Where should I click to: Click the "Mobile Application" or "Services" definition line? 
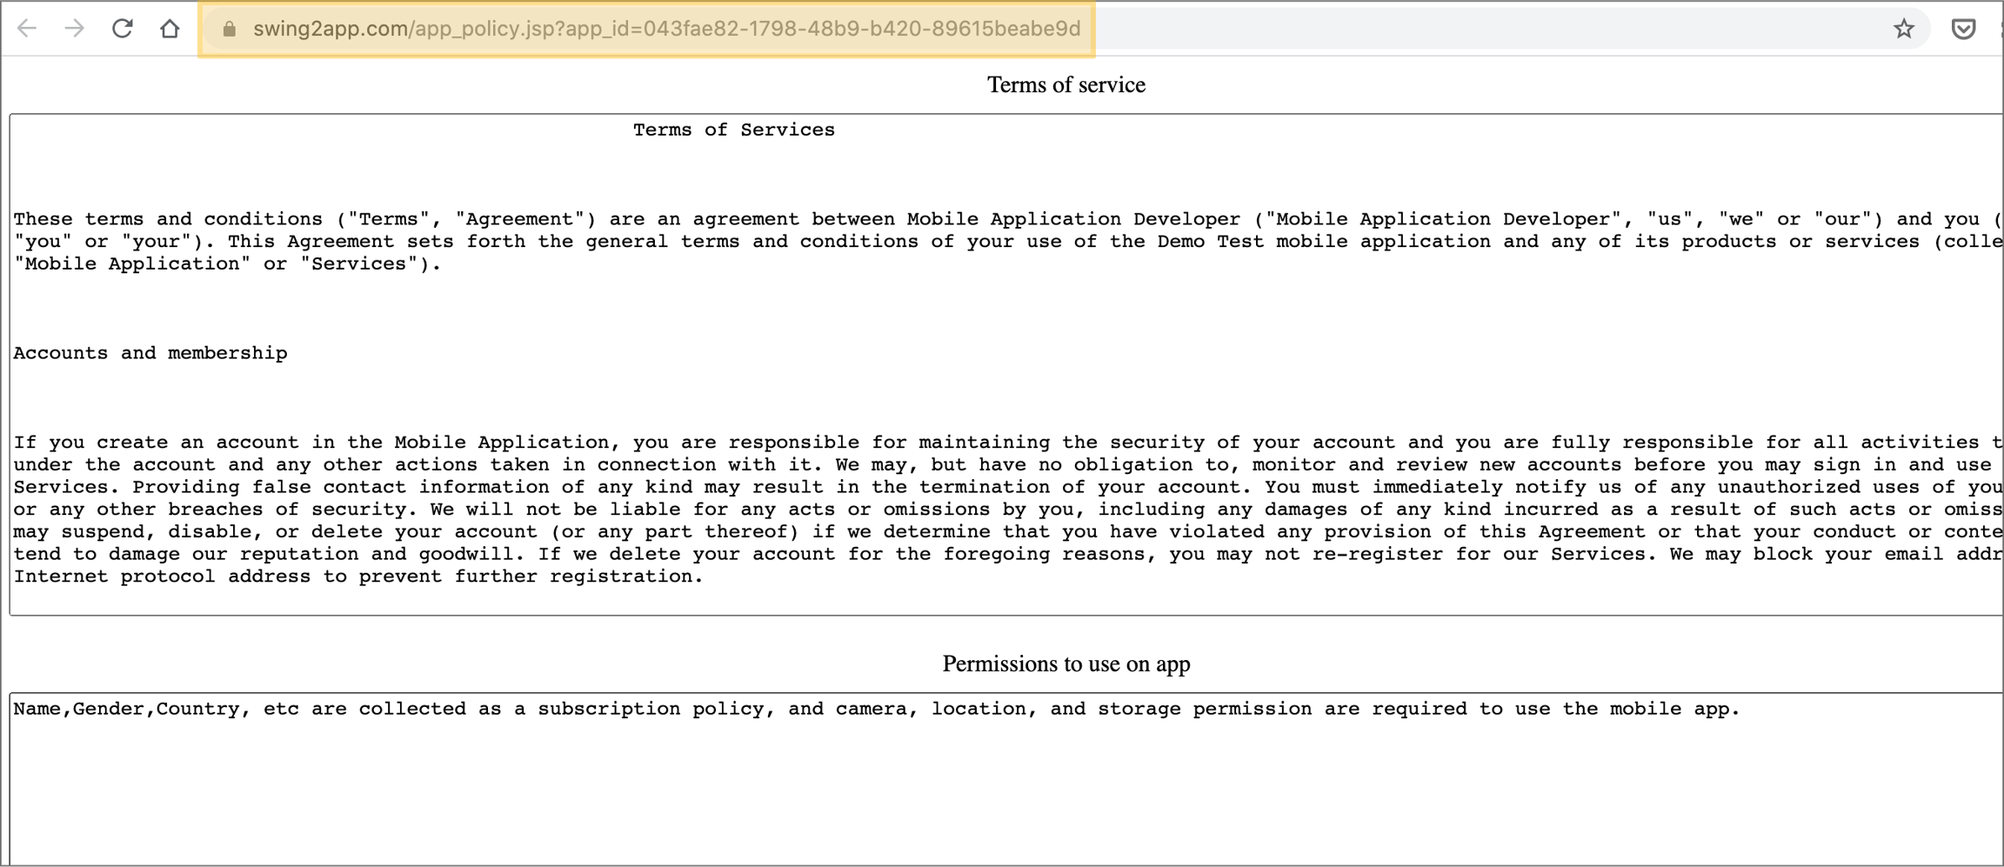coord(226,264)
